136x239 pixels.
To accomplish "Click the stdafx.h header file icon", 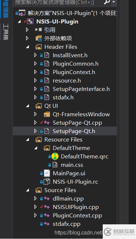I will point(47,97).
